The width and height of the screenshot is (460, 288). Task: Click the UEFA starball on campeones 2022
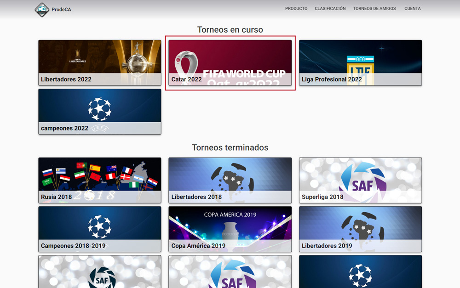(99, 108)
